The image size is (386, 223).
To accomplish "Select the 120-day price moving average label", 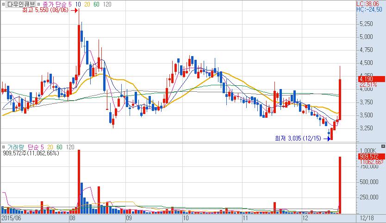I will (107, 4).
